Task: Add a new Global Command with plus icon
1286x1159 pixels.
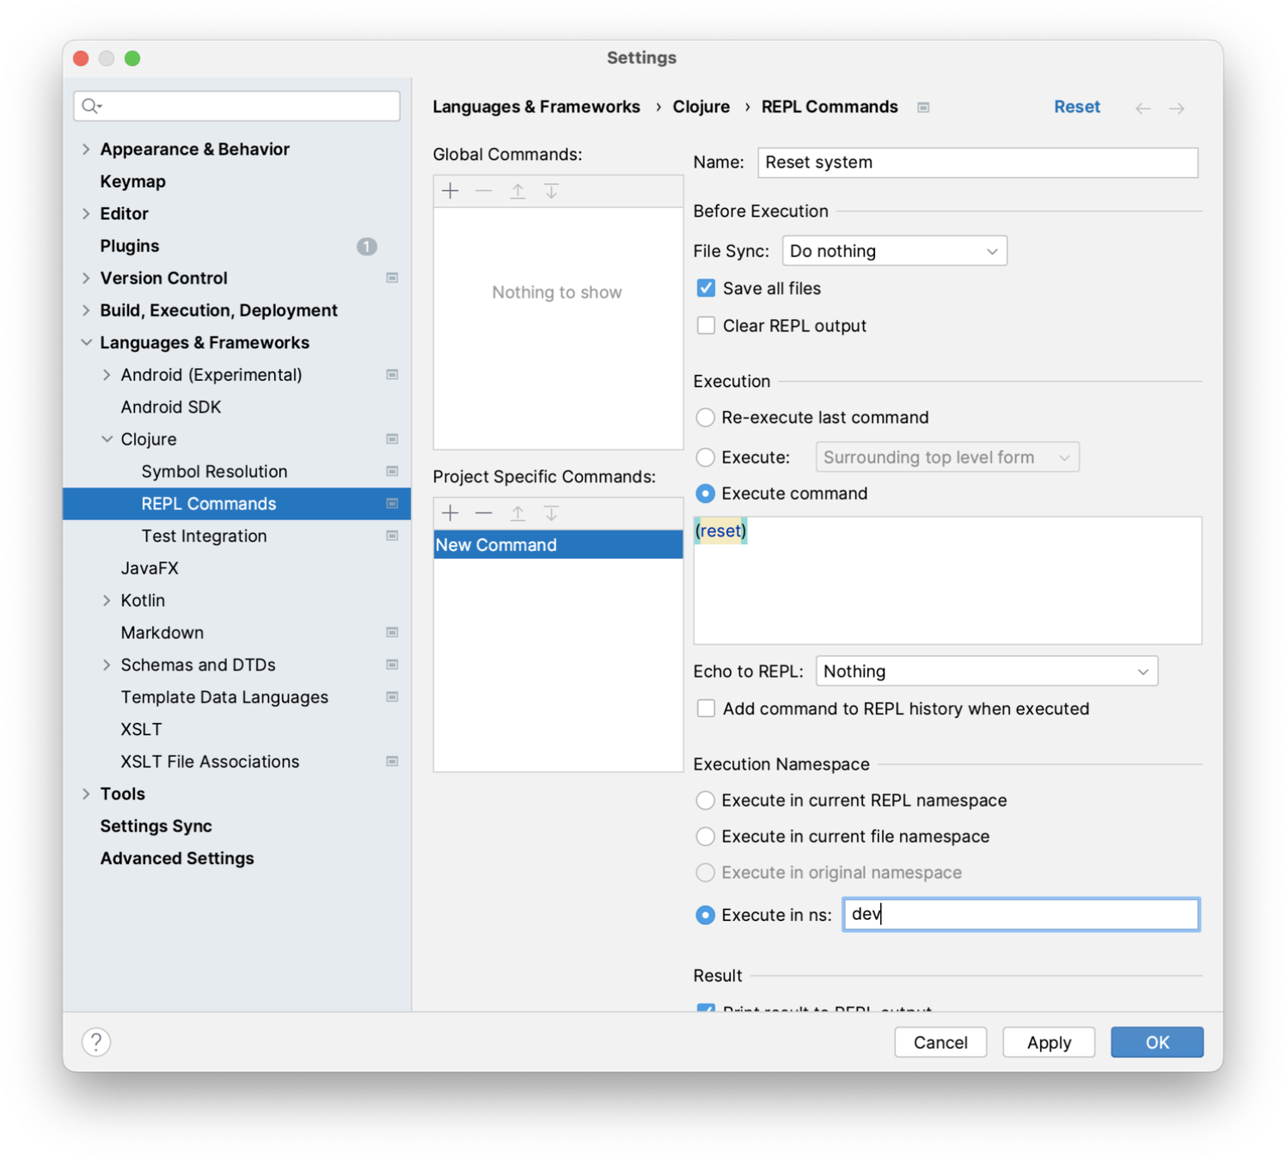Action: pyautogui.click(x=450, y=191)
